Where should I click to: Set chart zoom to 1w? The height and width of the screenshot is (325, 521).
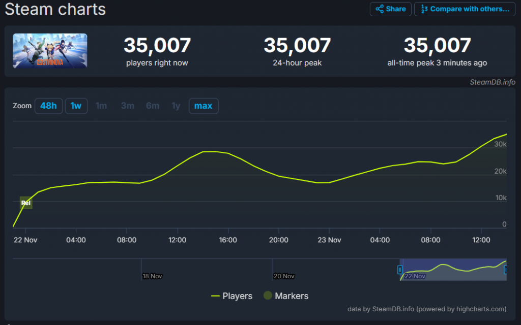(76, 106)
